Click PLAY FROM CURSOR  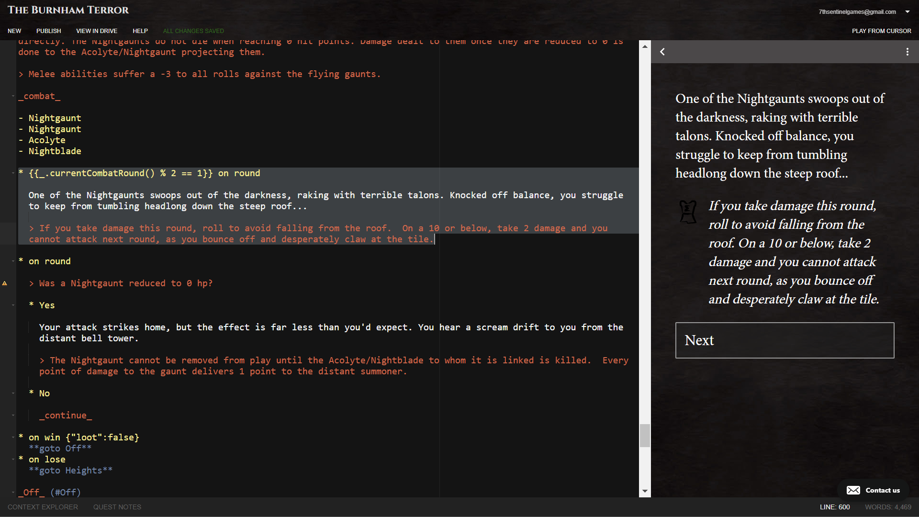pos(881,31)
